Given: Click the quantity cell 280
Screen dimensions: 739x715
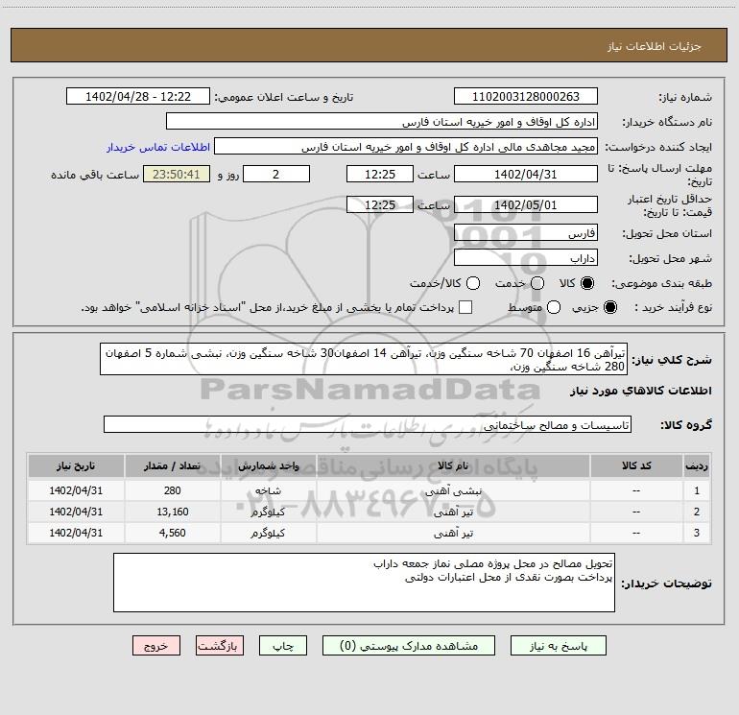Looking at the screenshot, I should (x=173, y=490).
